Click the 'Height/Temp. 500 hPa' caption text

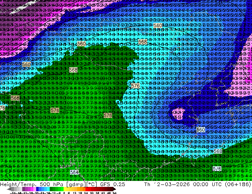pos(32,184)
